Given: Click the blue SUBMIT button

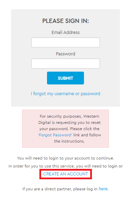Looking at the screenshot, I should [65, 78].
